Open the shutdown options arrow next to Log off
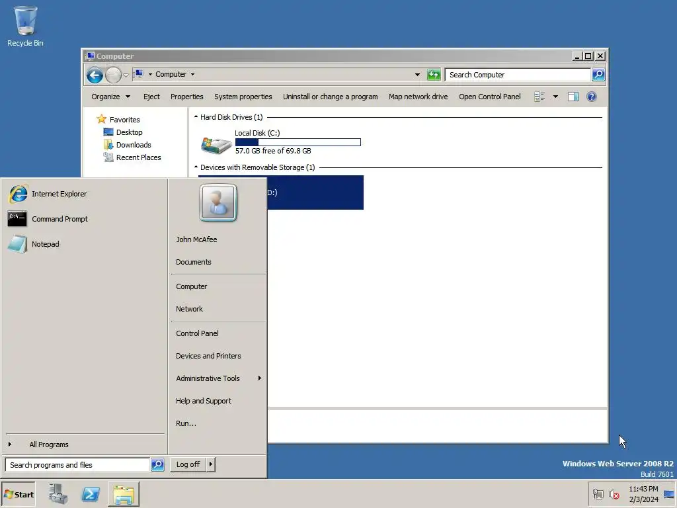Image resolution: width=677 pixels, height=508 pixels. 211,464
